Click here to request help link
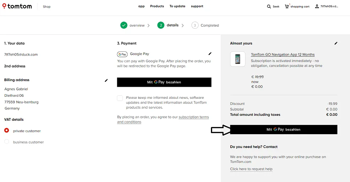350x182 pixels. pos(251,169)
